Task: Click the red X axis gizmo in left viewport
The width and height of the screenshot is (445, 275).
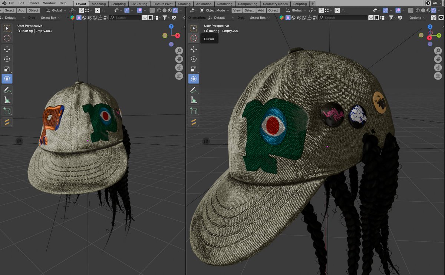Action: tap(178, 36)
